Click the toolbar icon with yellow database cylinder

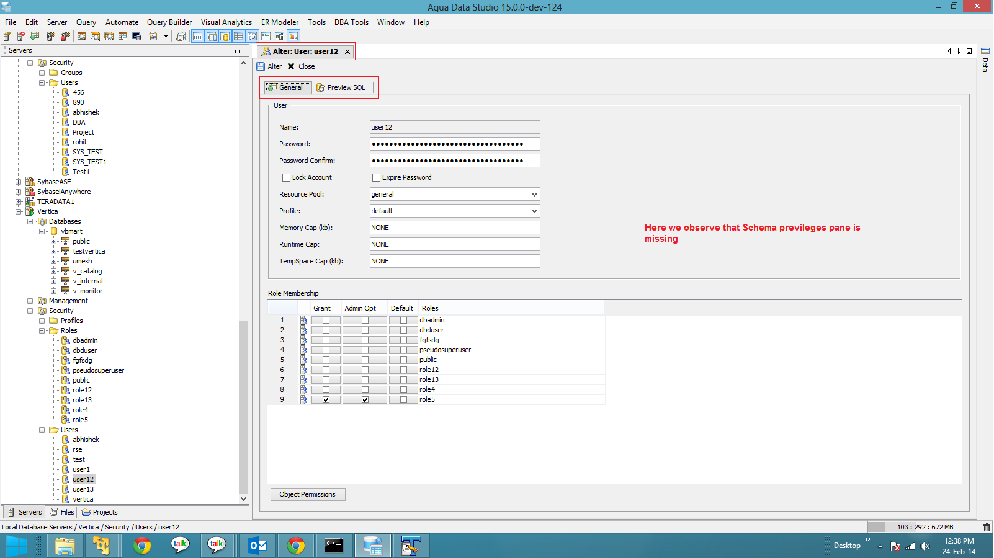[x=225, y=37]
